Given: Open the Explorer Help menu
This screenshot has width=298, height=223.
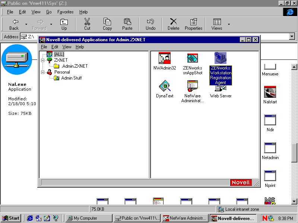Looking at the screenshot, I should pyautogui.click(x=83, y=12).
